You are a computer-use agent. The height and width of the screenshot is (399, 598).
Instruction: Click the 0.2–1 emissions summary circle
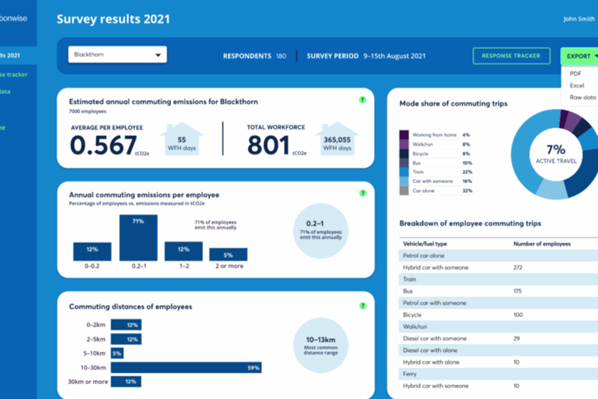point(320,228)
